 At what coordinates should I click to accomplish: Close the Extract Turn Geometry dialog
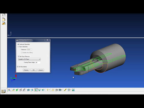pyautogui.click(x=47, y=40)
